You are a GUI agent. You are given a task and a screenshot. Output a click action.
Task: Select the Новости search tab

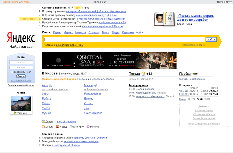[x=81, y=32]
